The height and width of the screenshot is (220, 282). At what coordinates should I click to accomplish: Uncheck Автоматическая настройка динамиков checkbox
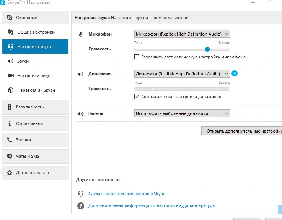(137, 97)
